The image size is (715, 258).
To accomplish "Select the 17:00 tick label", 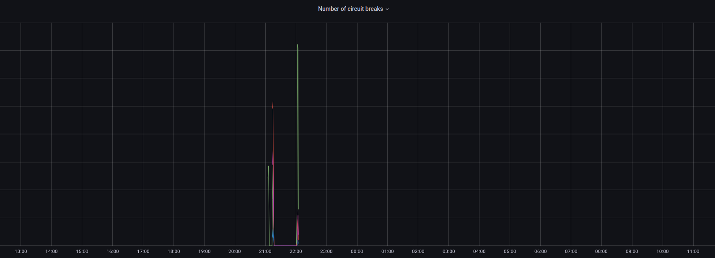I will (x=143, y=251).
